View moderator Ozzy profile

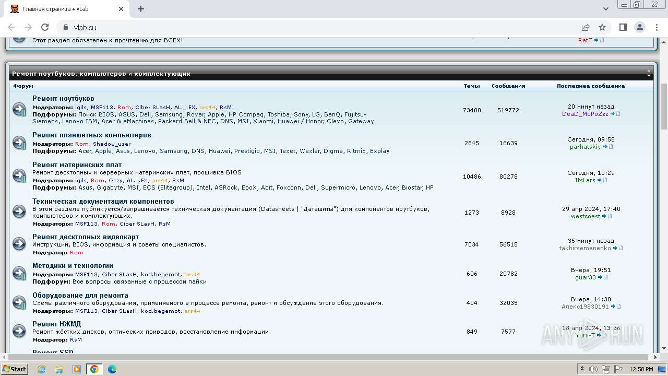(x=115, y=181)
